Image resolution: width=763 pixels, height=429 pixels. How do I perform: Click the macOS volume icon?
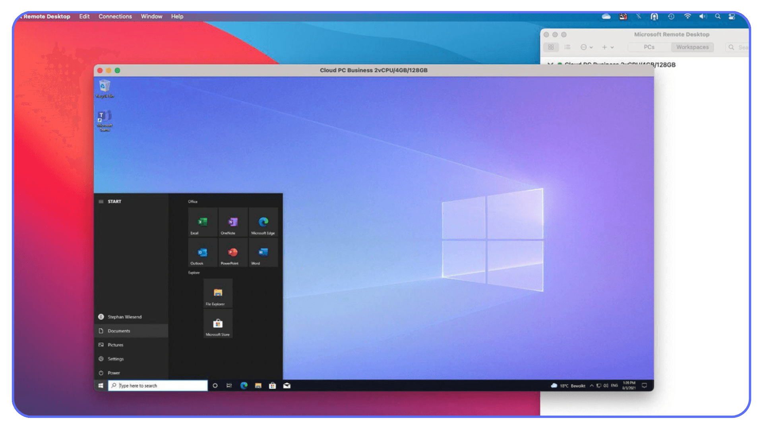coord(703,17)
